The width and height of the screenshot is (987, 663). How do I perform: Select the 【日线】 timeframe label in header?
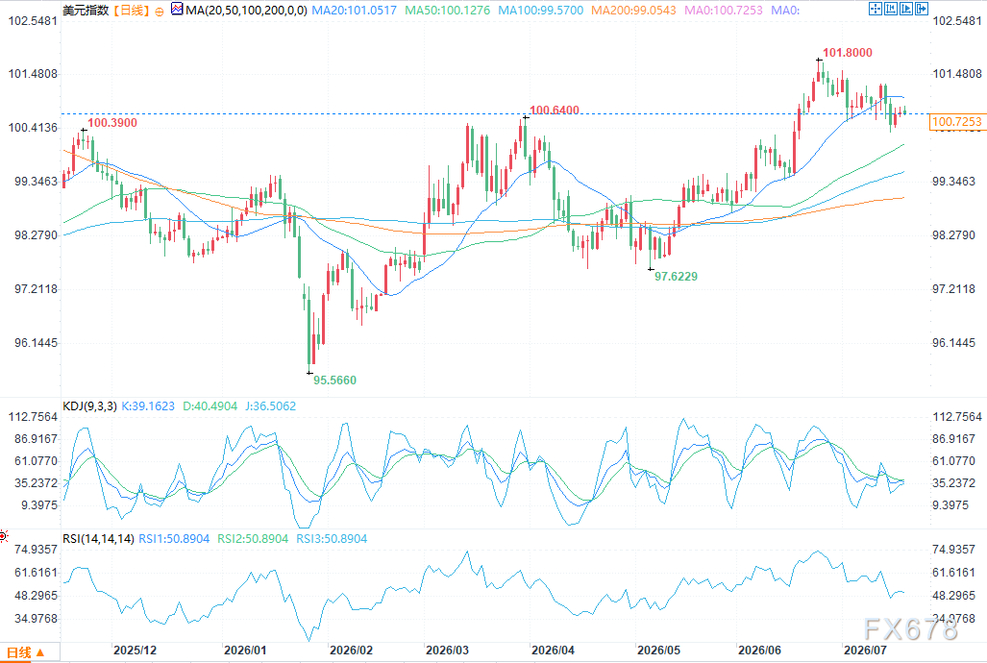click(132, 10)
